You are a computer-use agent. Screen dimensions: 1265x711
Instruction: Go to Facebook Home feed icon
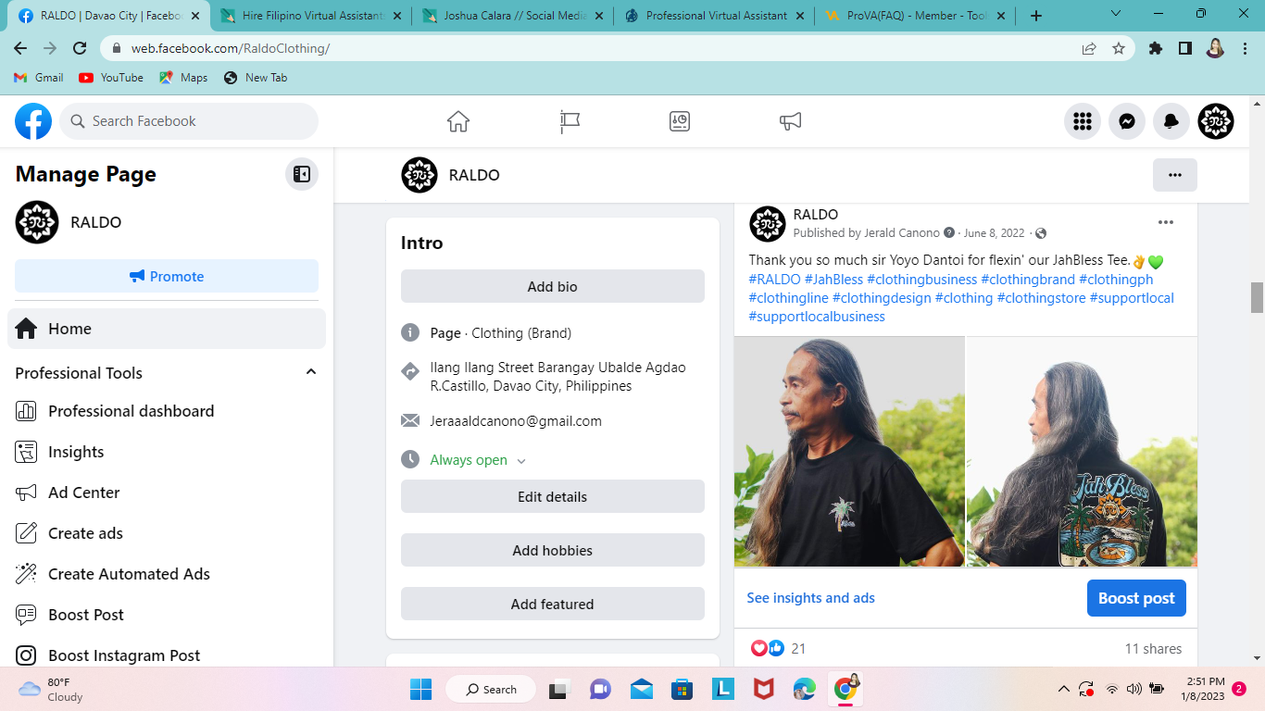[x=458, y=121]
